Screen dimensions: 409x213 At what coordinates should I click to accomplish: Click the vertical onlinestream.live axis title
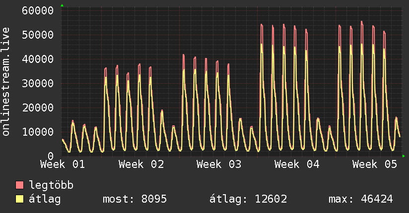[6, 82]
